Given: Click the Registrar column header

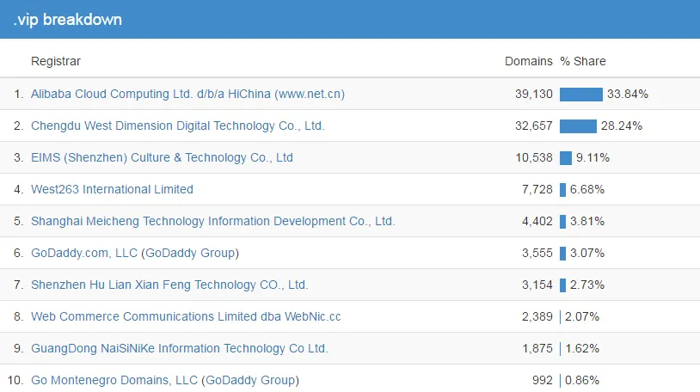Looking at the screenshot, I should (56, 61).
